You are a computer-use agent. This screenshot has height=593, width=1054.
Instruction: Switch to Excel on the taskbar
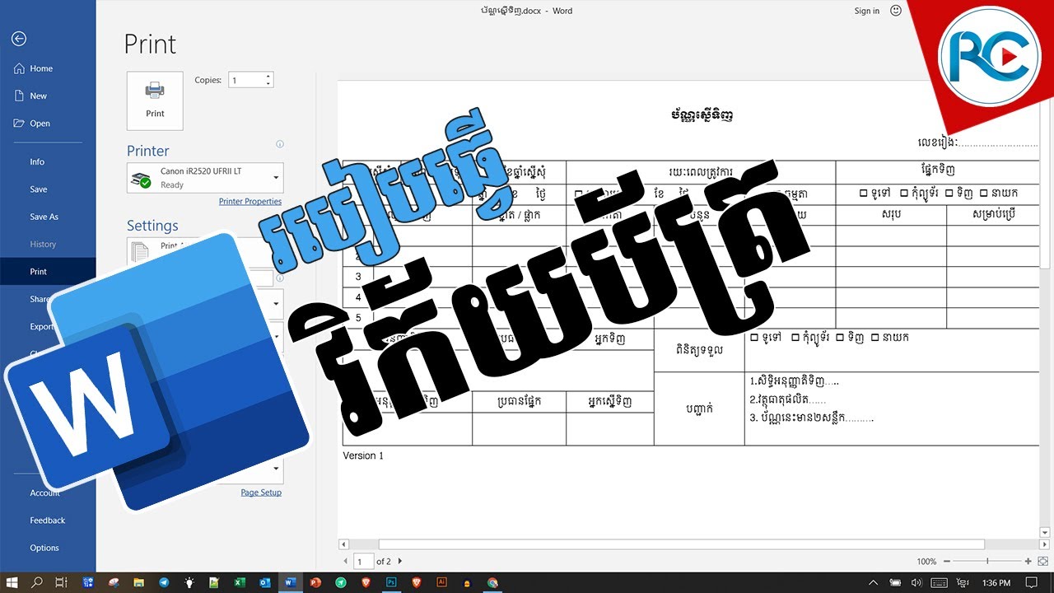(239, 582)
